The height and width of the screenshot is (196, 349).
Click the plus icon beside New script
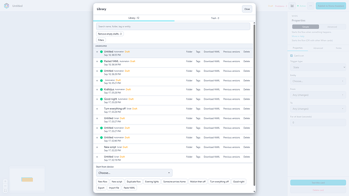[97, 147]
